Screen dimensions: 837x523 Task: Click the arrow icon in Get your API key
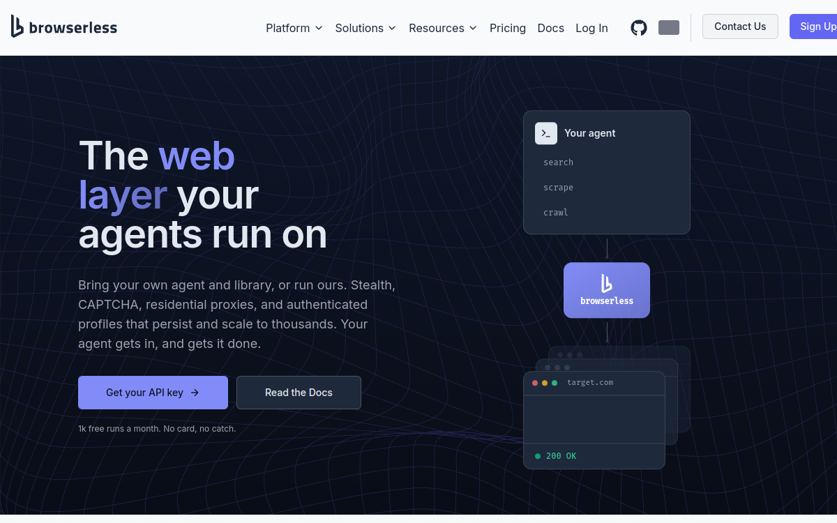(x=195, y=393)
